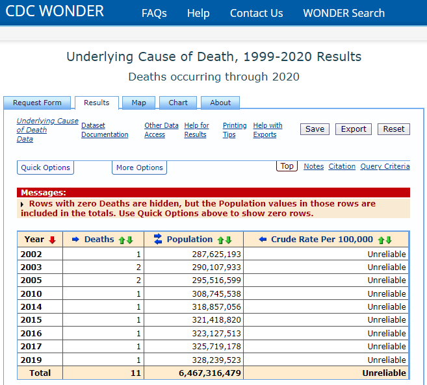Select the 2015 year row label
This screenshot has height=385, width=427.
pyautogui.click(x=31, y=319)
